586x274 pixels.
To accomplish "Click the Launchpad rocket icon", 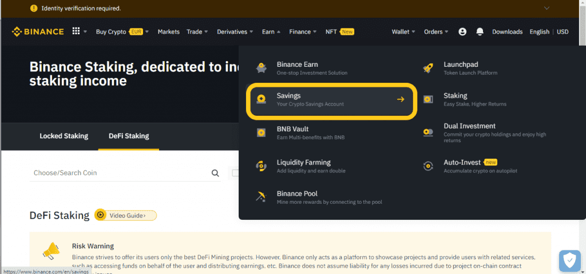I will [428, 68].
